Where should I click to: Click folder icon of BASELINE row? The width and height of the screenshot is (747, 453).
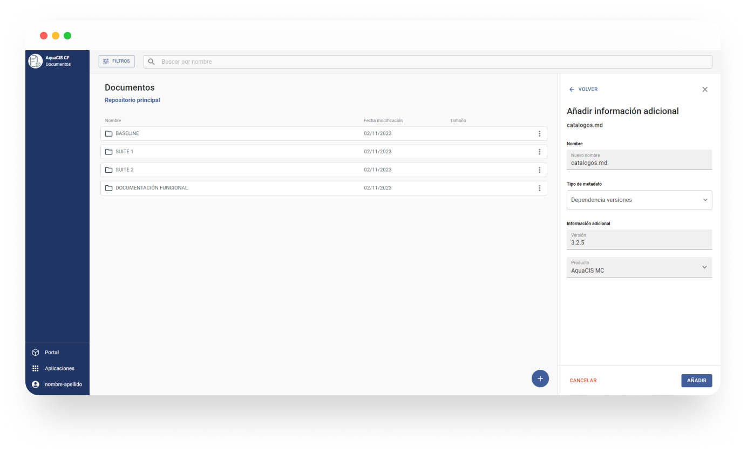(x=109, y=133)
